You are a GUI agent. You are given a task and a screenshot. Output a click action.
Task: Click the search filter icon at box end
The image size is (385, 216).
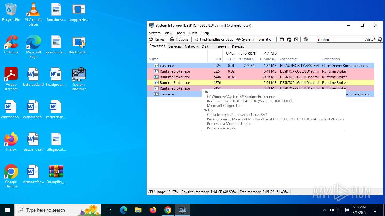coord(380,39)
